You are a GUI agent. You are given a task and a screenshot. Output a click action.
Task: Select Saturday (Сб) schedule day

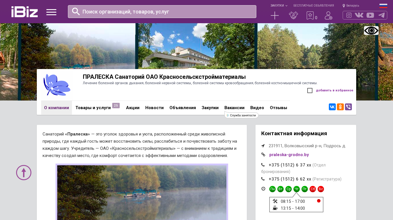tap(313, 189)
